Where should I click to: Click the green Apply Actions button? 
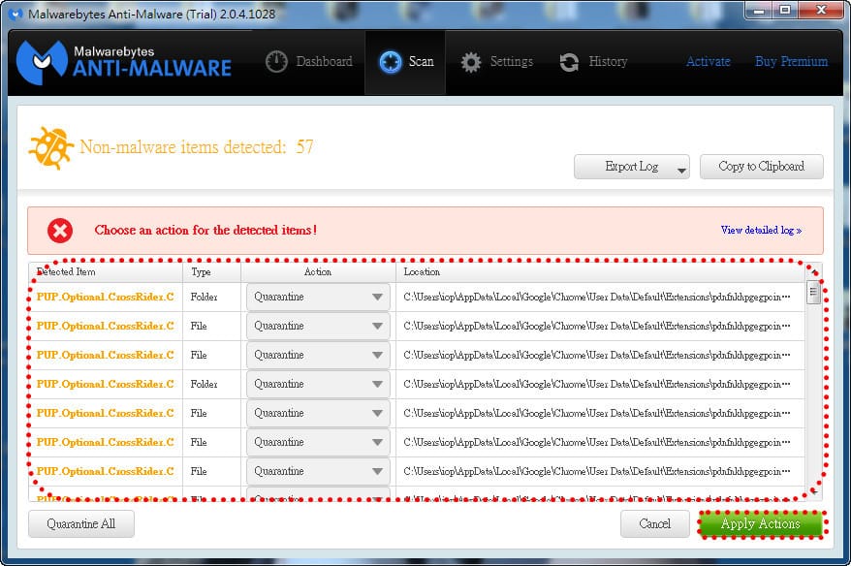coord(760,523)
